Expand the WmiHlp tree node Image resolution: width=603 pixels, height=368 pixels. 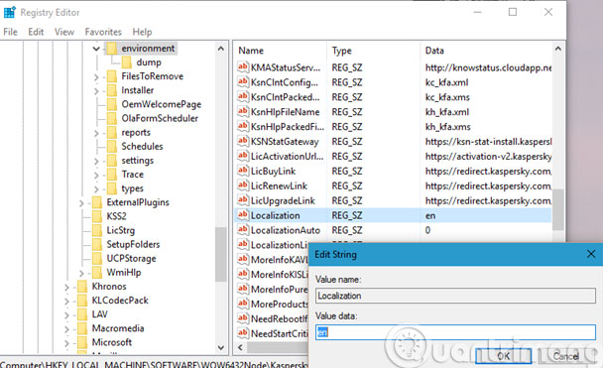point(81,273)
